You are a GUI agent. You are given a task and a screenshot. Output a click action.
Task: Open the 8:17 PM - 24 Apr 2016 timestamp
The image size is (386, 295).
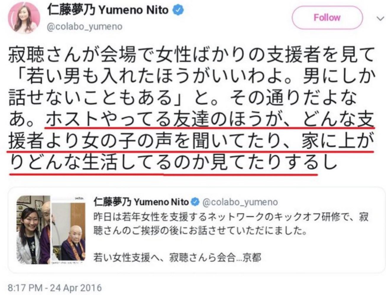tap(54, 288)
